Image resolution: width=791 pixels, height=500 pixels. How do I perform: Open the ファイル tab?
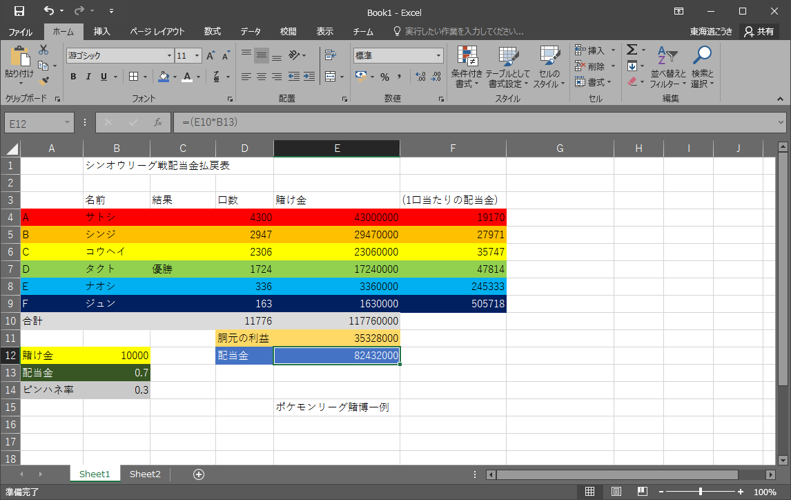(21, 32)
